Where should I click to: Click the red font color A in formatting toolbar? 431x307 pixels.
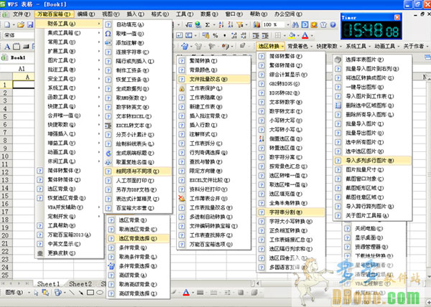pyautogui.click(x=305, y=35)
